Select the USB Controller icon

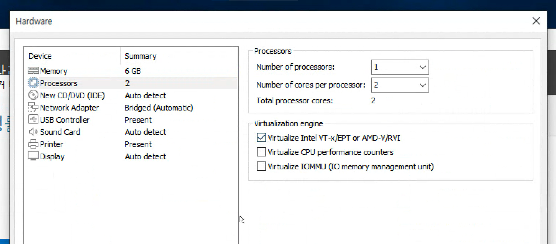click(33, 119)
